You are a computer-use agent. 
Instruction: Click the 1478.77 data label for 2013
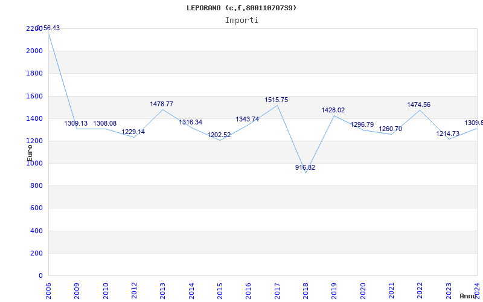pyautogui.click(x=161, y=104)
